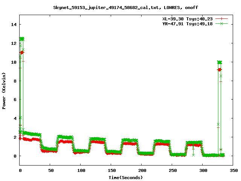Click the y-axis tick label 6

15,100
